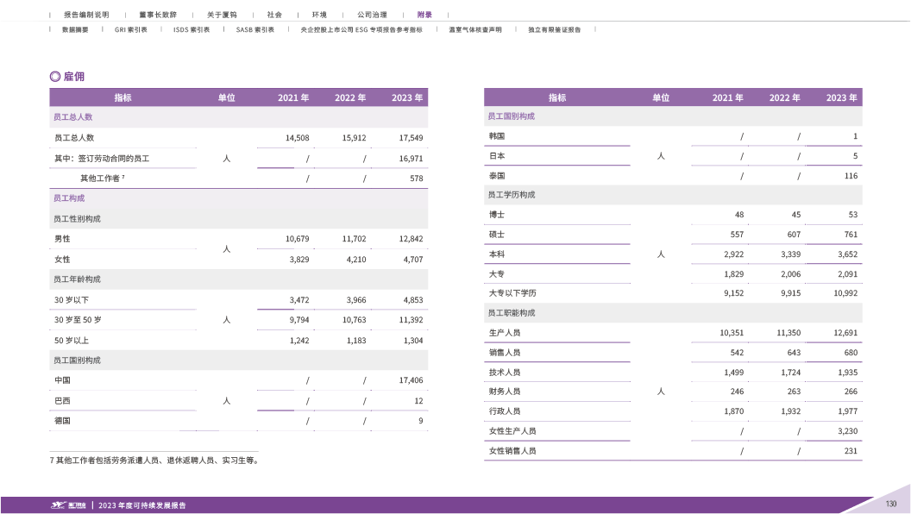The height and width of the screenshot is (514, 911).
Task: Go to the 公司治理 tab
Action: pos(372,16)
